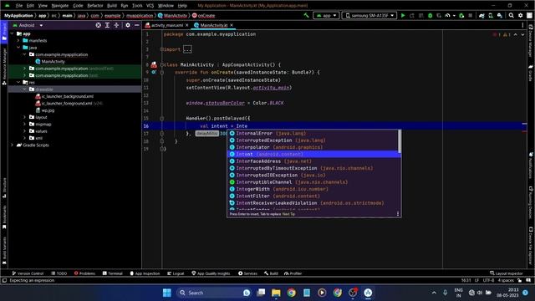
Task: Click Select Opened File target icon
Action: 99,25
